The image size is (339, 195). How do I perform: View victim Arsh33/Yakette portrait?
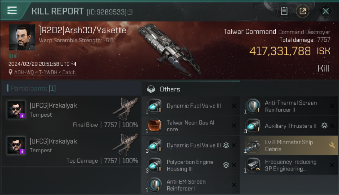(22, 37)
